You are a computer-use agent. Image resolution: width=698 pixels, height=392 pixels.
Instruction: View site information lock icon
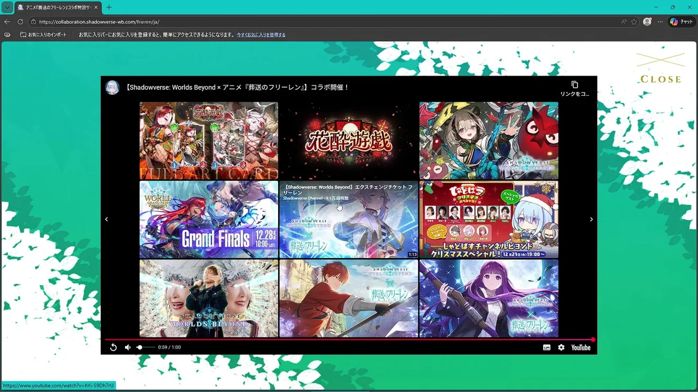pos(33,22)
